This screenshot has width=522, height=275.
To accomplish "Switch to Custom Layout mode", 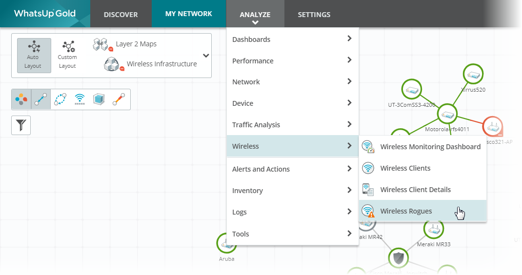I will coord(67,55).
